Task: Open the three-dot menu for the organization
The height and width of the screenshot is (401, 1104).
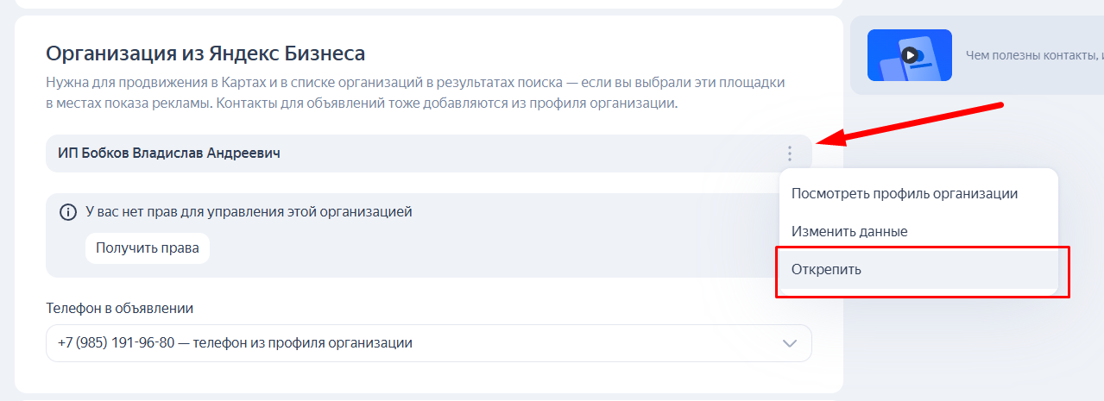Action: [x=789, y=154]
